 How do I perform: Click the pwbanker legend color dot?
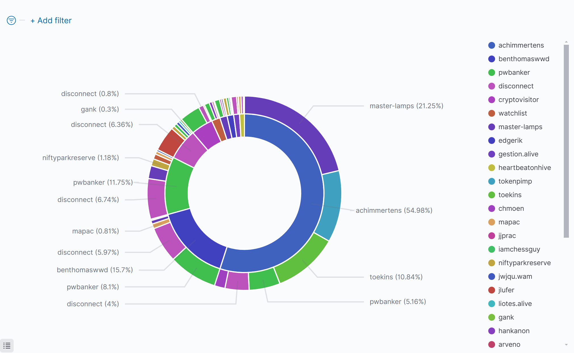(x=492, y=73)
